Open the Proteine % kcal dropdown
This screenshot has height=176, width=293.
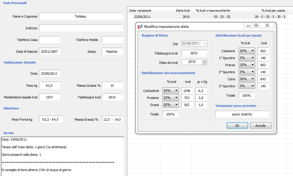(170, 98)
